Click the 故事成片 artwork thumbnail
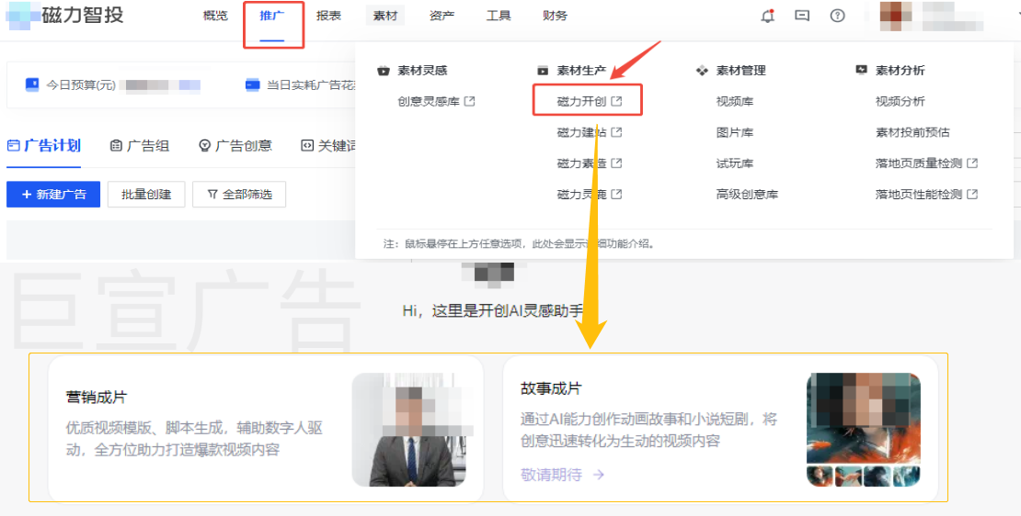The height and width of the screenshot is (516, 1021). pyautogui.click(x=864, y=430)
